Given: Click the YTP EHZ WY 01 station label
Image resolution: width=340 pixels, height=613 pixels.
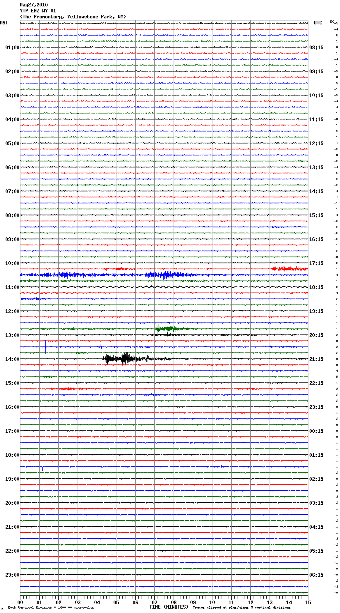Looking at the screenshot, I should [x=38, y=11].
